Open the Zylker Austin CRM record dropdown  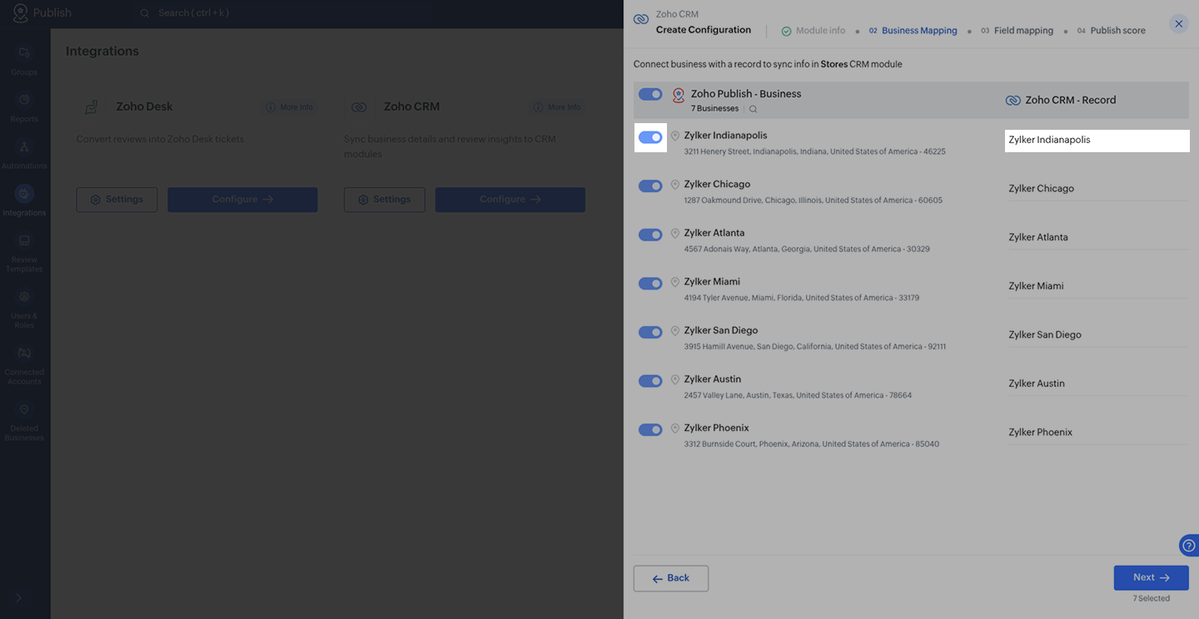click(1097, 384)
